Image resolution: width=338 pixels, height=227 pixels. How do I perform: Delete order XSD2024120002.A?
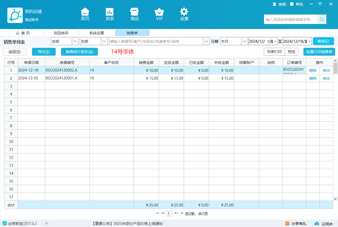tap(313, 70)
